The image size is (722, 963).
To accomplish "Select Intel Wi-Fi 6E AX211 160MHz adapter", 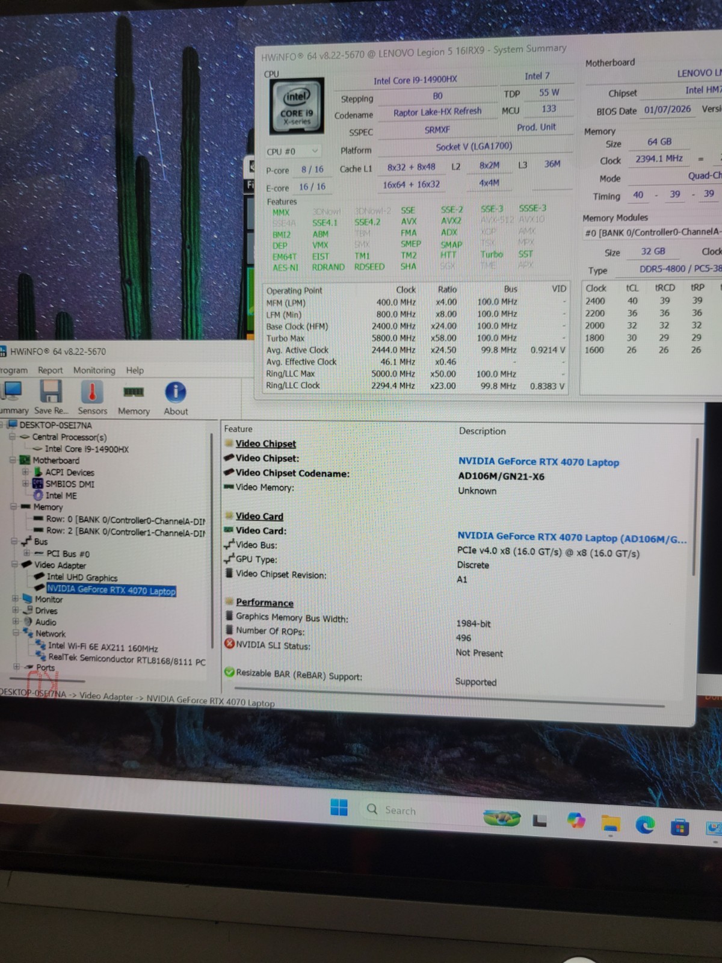I will 103,648.
